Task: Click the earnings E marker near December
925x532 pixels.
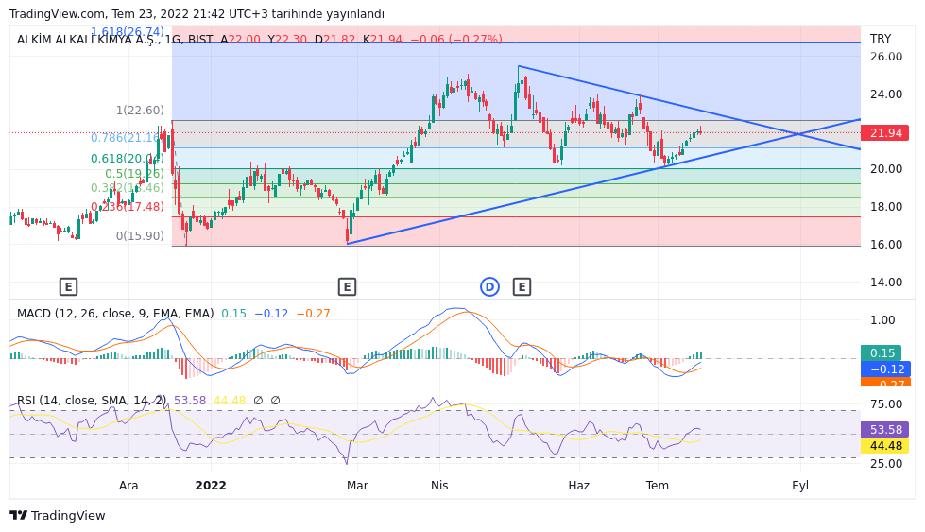Action: (x=68, y=287)
